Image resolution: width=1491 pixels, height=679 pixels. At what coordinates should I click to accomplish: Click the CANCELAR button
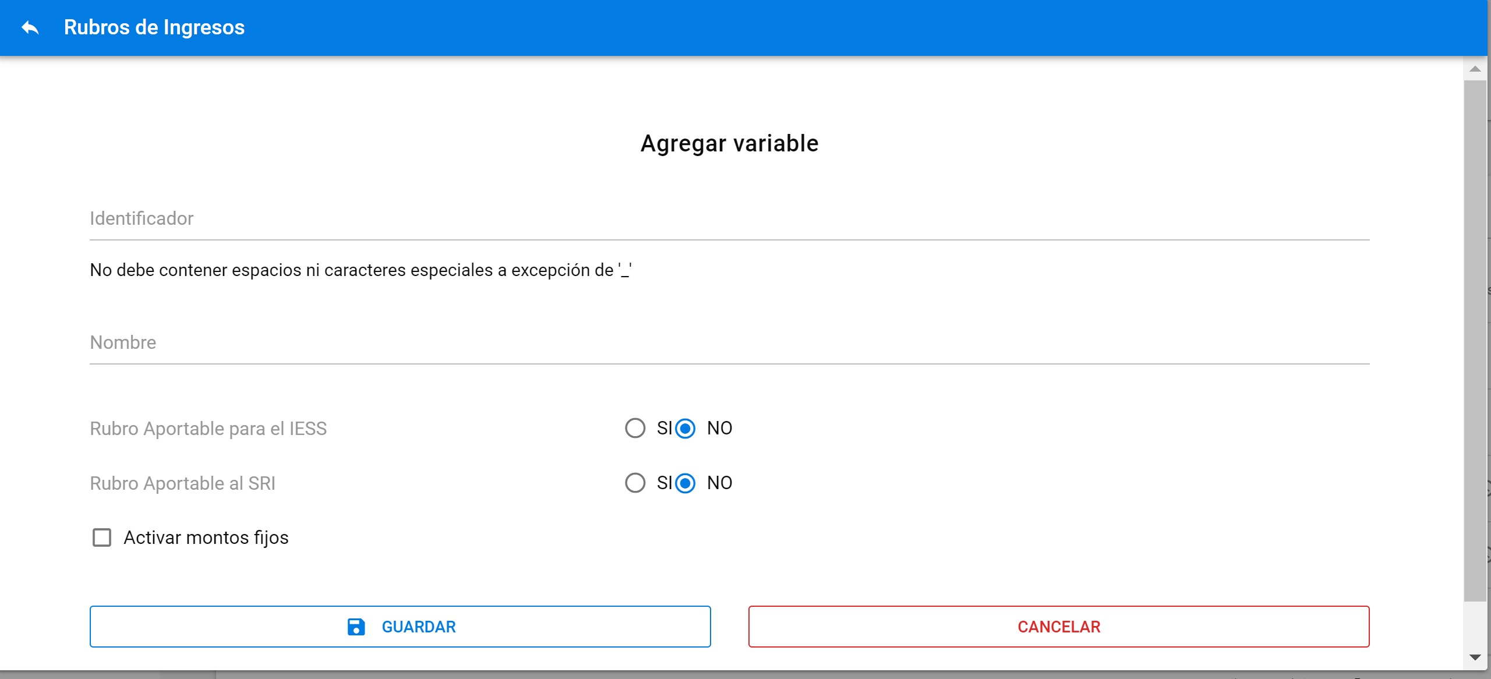coord(1059,627)
